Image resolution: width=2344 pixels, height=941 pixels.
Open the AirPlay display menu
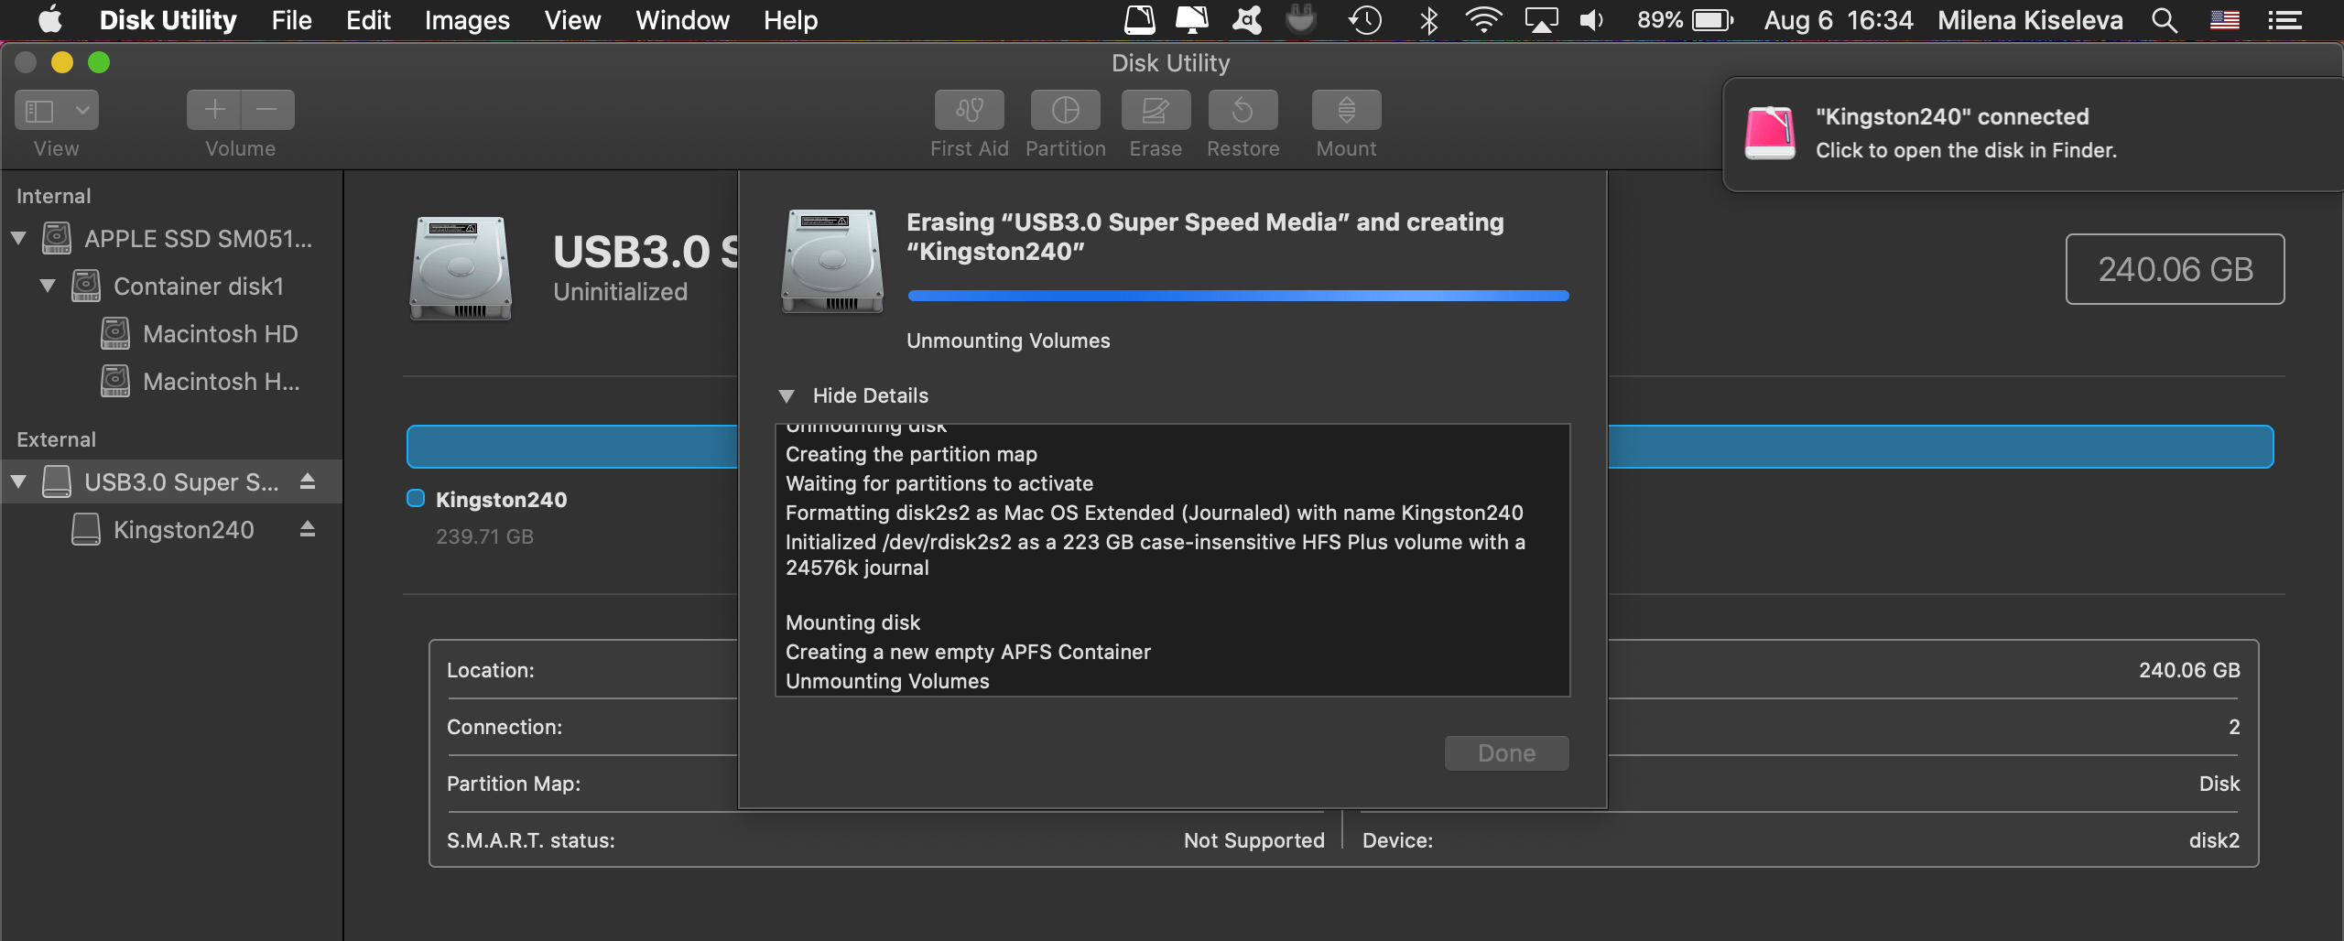1541,19
